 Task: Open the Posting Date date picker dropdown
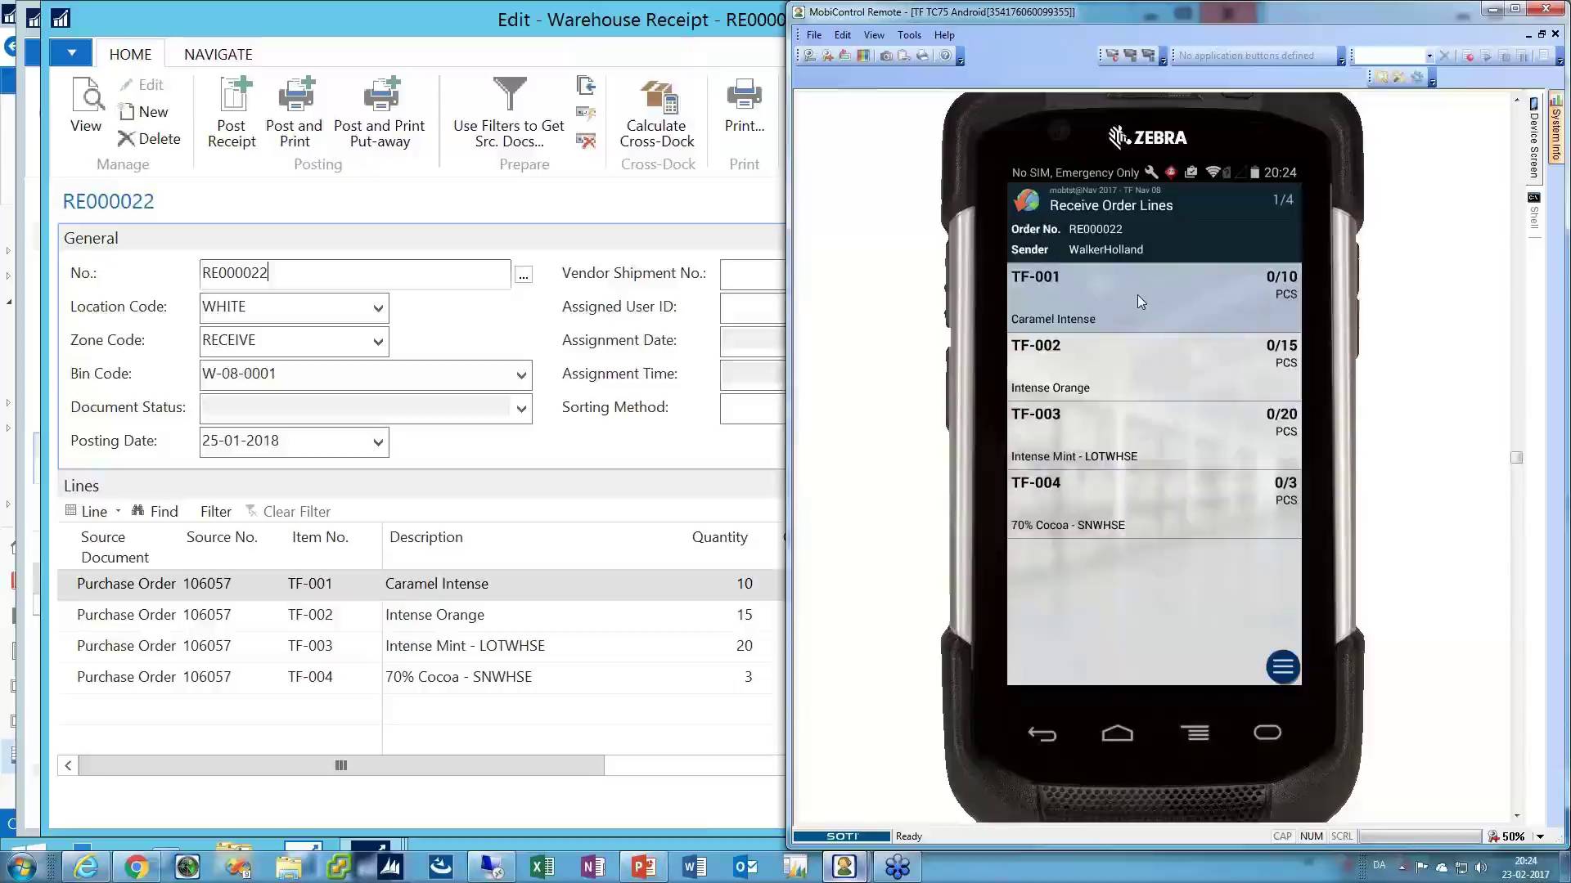coord(377,442)
